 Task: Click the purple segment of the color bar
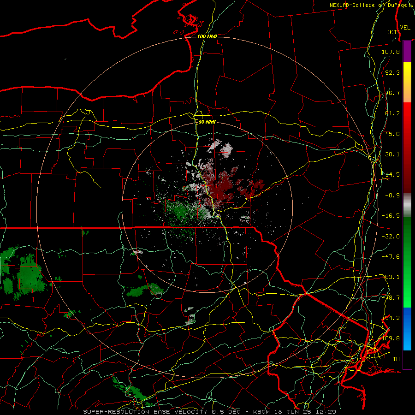pos(407,51)
